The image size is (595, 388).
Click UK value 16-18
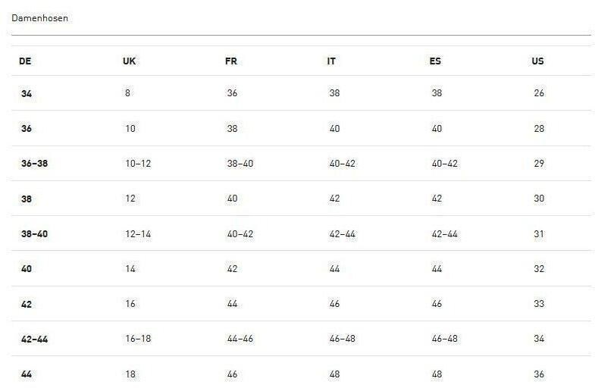click(x=138, y=339)
